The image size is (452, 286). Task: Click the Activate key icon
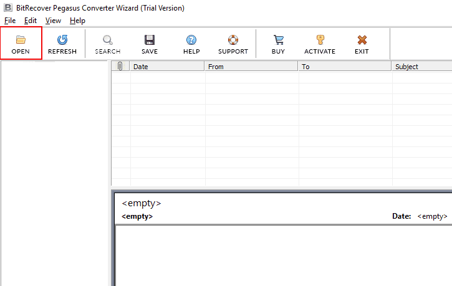[x=320, y=40]
